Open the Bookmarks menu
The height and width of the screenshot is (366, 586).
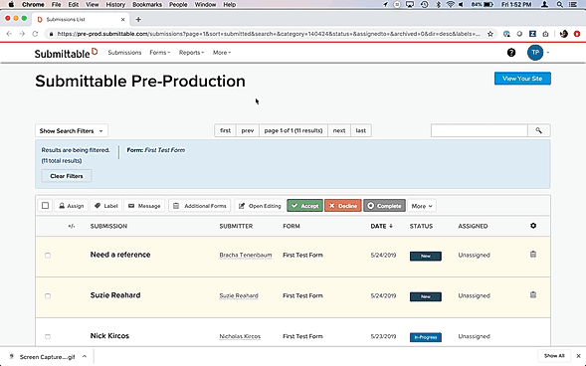tap(147, 5)
